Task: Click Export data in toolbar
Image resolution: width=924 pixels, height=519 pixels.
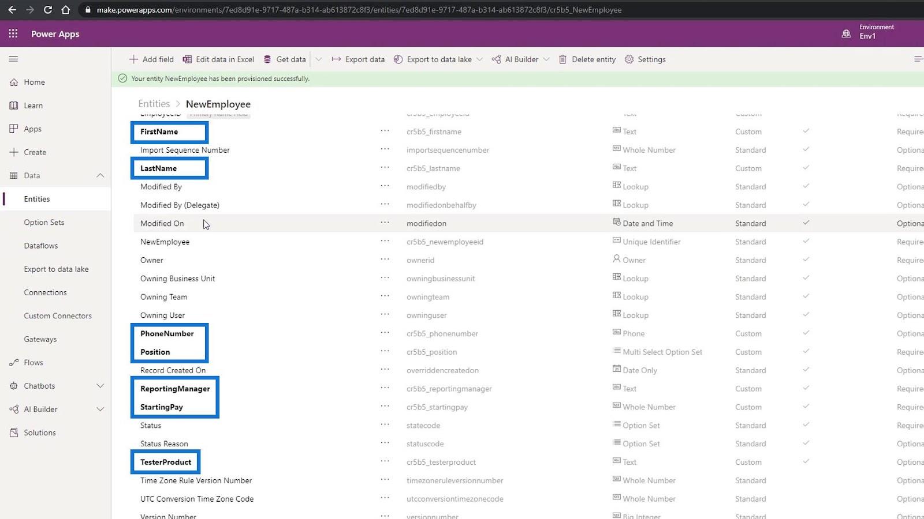Action: point(358,59)
